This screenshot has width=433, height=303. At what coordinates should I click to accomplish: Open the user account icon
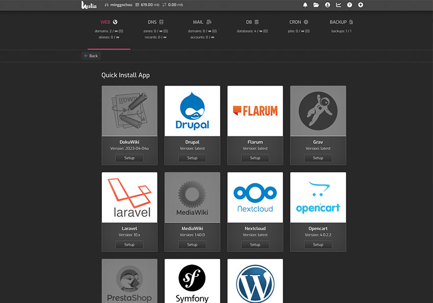click(x=328, y=5)
